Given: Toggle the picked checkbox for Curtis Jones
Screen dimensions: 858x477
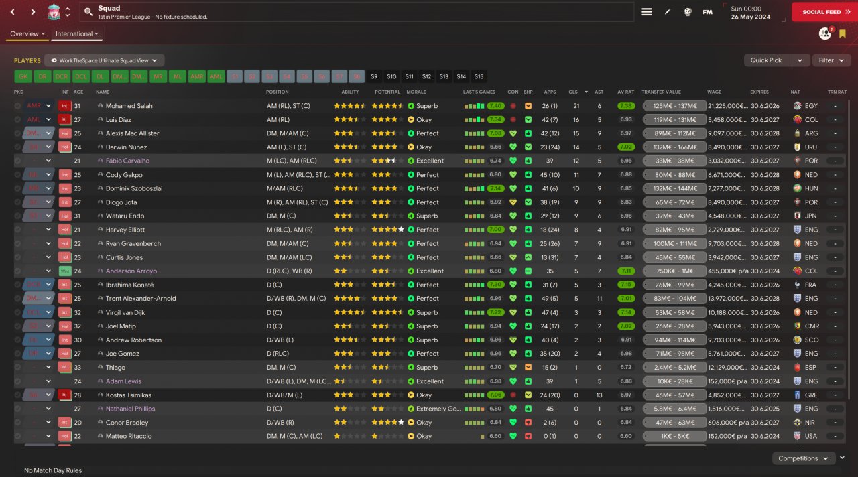Looking at the screenshot, I should pos(17,257).
